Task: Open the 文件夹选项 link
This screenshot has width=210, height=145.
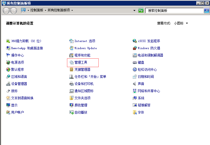Action: (82, 98)
